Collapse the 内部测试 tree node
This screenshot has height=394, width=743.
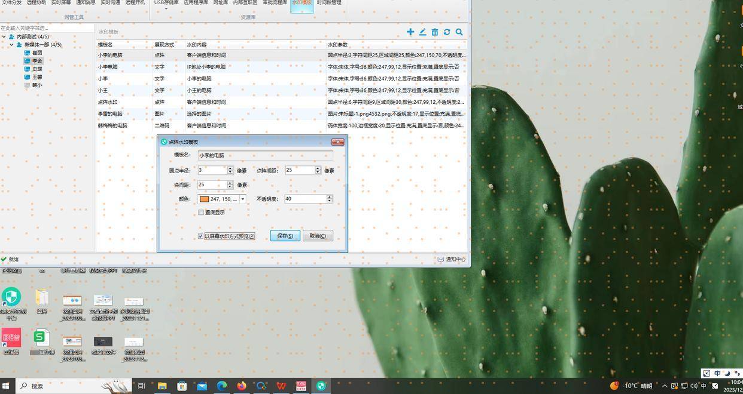(4, 36)
